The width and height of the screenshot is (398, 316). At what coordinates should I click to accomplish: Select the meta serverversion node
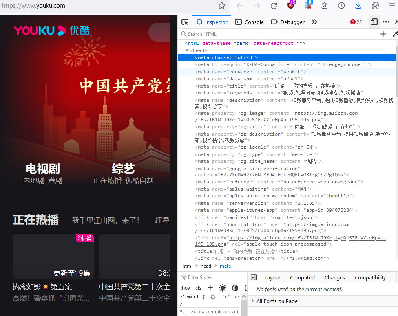pos(258,203)
